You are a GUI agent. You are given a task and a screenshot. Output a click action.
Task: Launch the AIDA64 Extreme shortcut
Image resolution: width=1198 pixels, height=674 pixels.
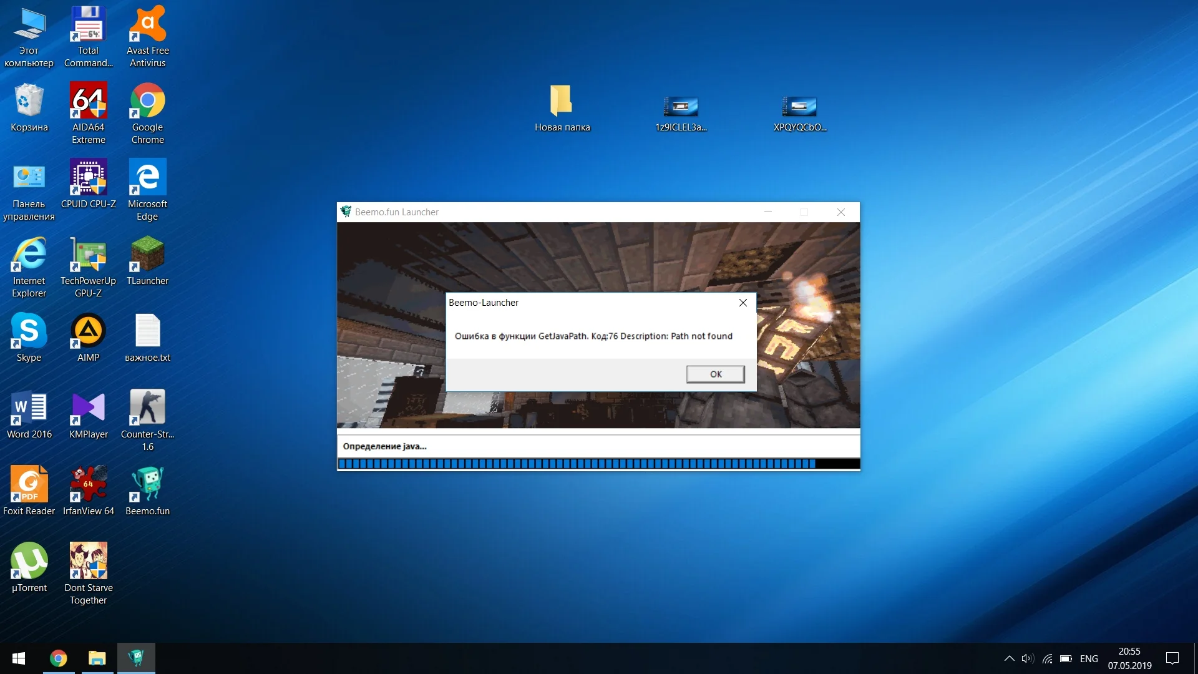88,101
